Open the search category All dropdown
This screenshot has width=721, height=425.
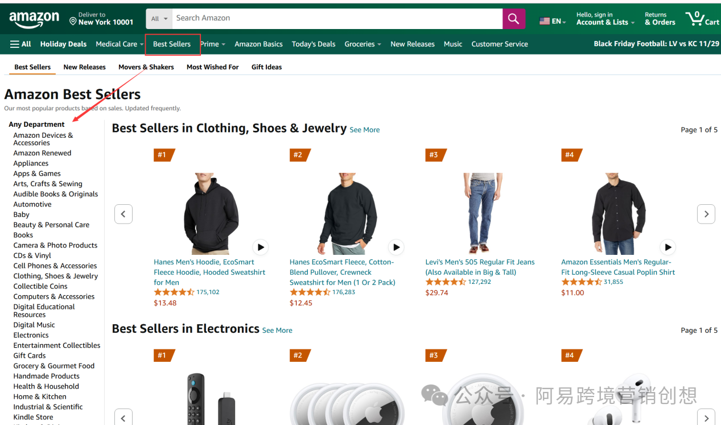click(x=159, y=19)
